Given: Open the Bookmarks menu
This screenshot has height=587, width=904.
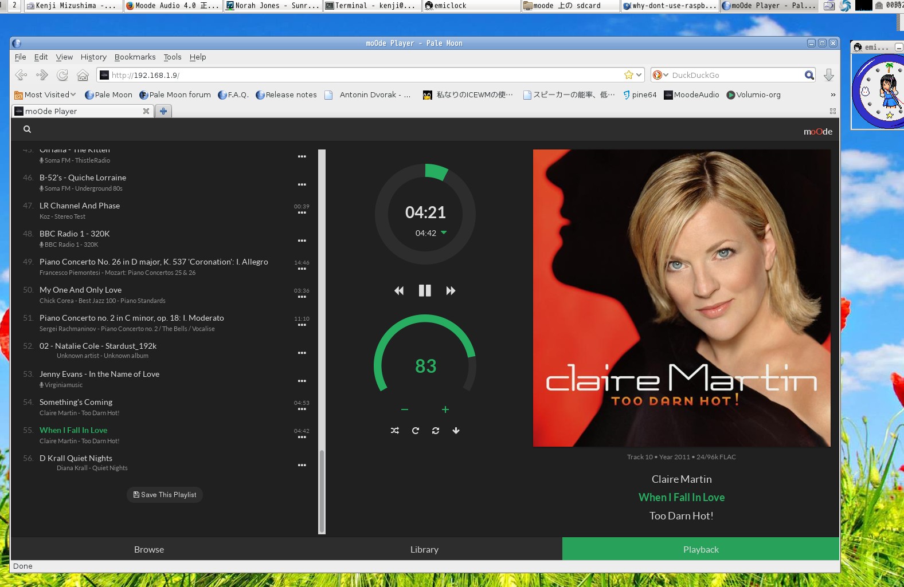Looking at the screenshot, I should [x=135, y=57].
